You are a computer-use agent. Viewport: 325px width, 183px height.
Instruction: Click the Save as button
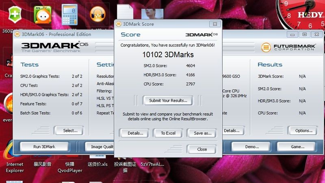(201, 133)
